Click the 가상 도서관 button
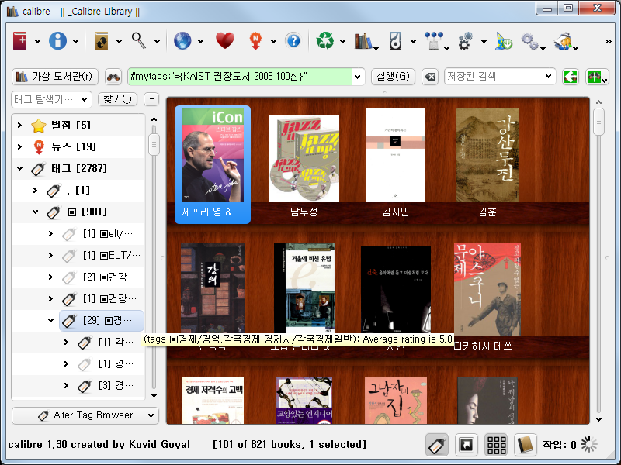Viewport: 621px width, 465px height. (55, 76)
